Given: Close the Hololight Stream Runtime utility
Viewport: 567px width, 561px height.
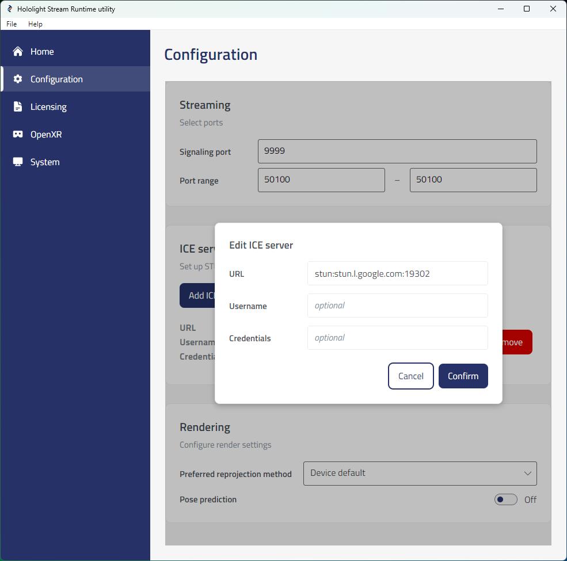Looking at the screenshot, I should pos(553,9).
